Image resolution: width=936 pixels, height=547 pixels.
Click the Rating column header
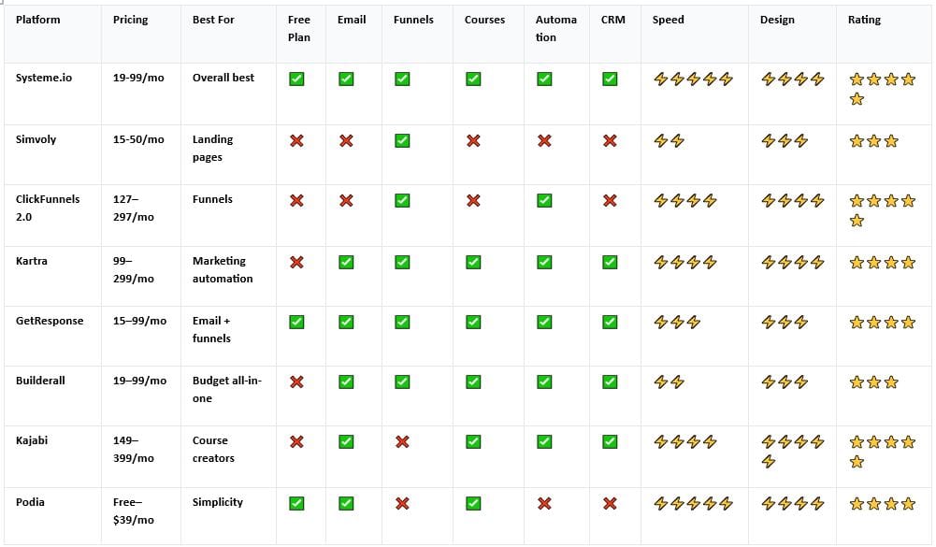(864, 20)
